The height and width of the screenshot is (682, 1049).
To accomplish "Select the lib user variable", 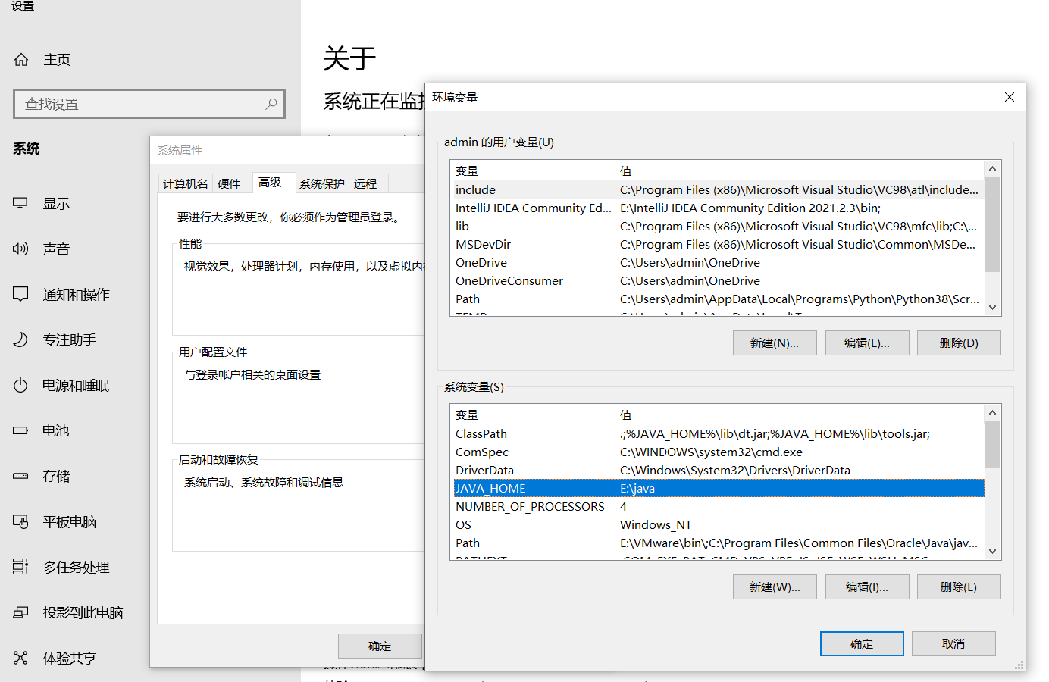I will point(718,226).
